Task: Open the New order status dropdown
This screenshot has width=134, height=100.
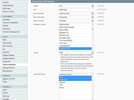Action: click(76, 17)
